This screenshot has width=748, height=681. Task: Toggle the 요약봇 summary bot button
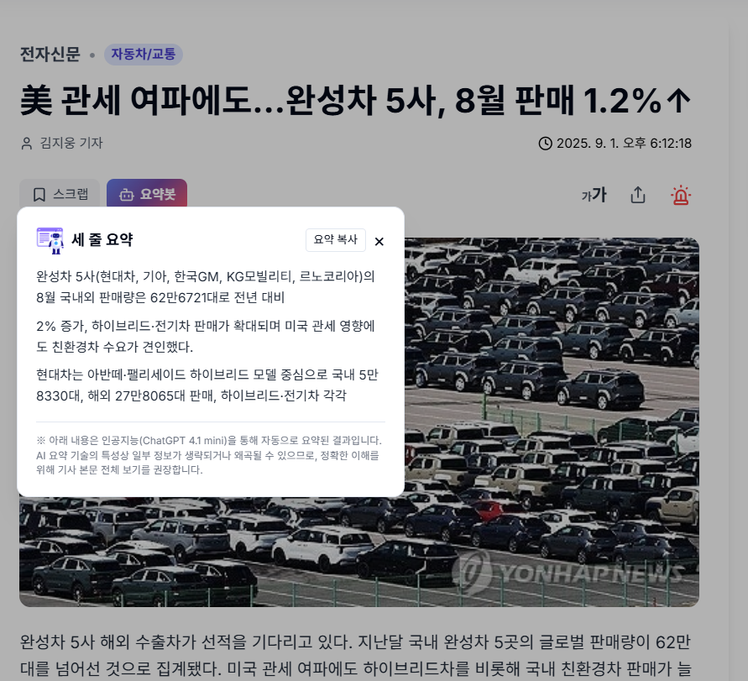pyautogui.click(x=147, y=194)
